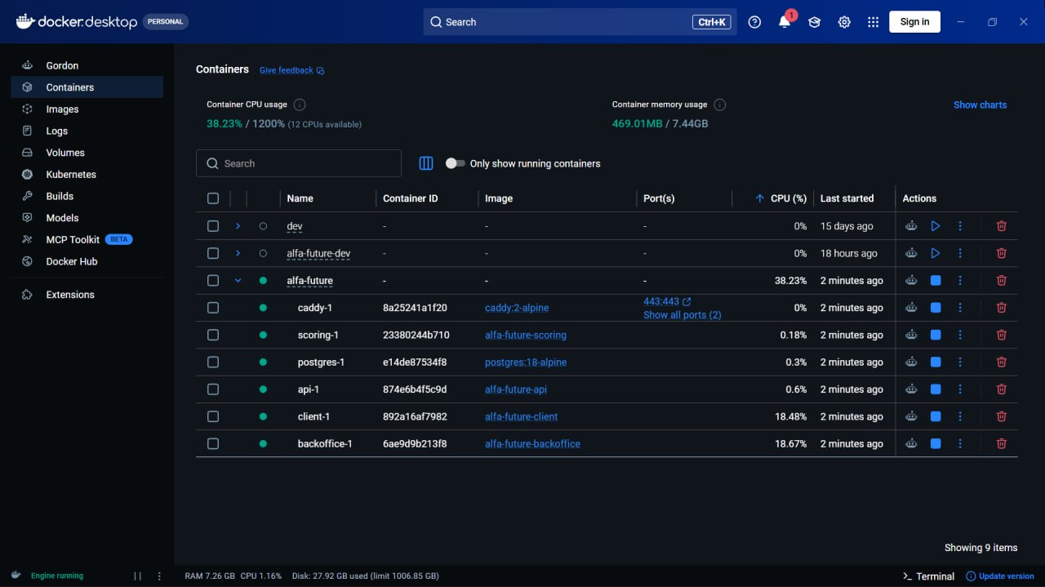
Task: Open the postgres:18-alpine image link
Action: pos(526,362)
